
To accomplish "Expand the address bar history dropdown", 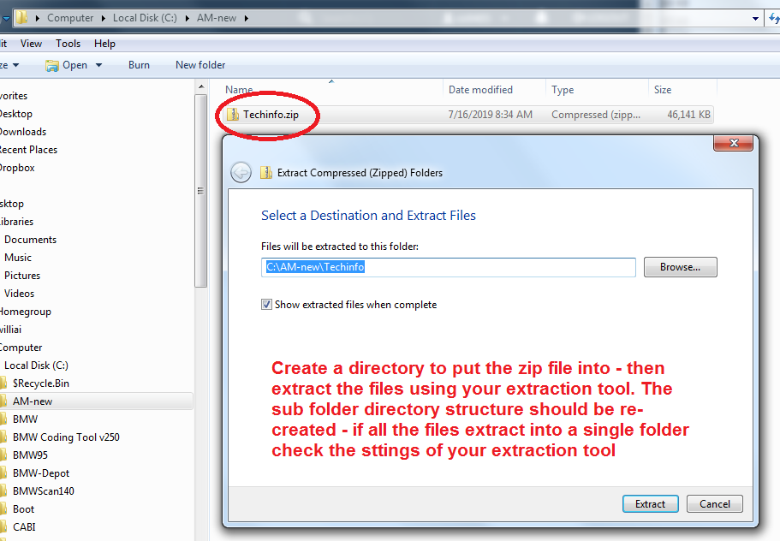I will point(755,18).
